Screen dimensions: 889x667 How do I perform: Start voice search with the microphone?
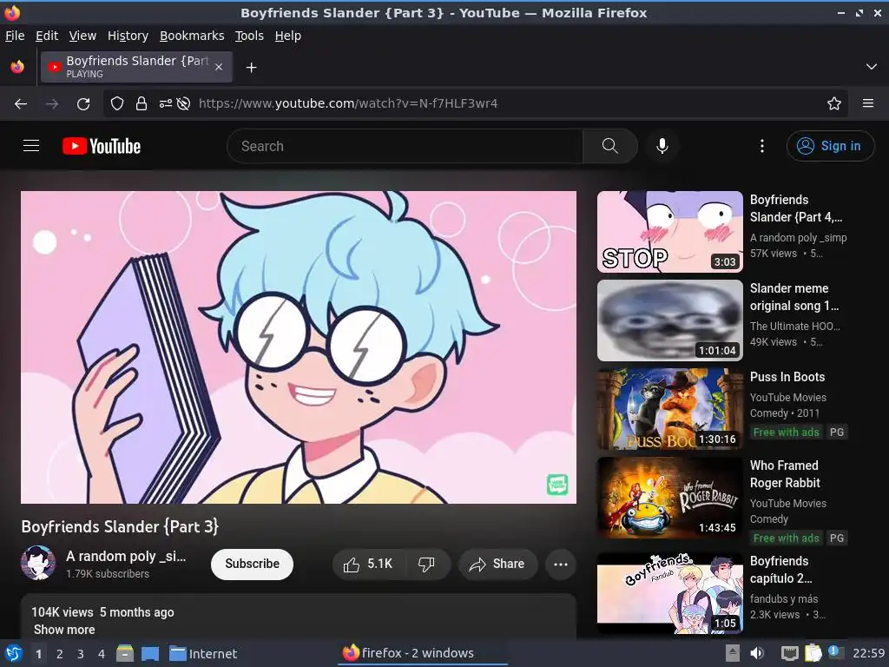click(662, 146)
